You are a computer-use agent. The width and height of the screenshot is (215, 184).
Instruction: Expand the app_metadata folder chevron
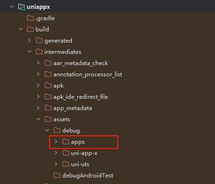tap(38, 108)
